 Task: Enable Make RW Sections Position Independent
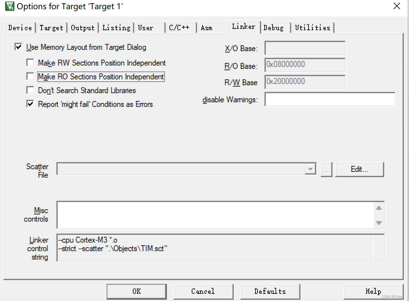30,63
